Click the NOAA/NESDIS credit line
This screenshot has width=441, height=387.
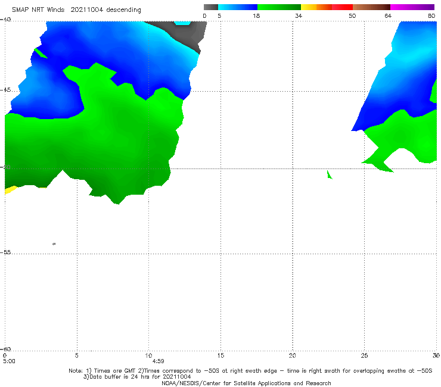(246, 383)
